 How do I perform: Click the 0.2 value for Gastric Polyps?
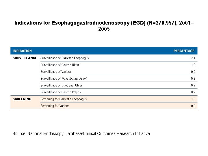193,92
